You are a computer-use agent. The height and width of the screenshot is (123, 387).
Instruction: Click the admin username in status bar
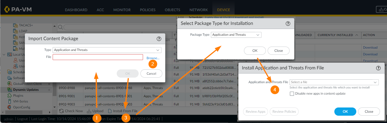coord(9,119)
